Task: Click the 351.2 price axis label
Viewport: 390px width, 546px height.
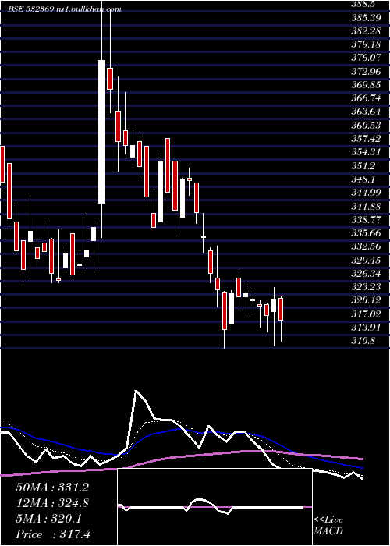Action: [364, 165]
